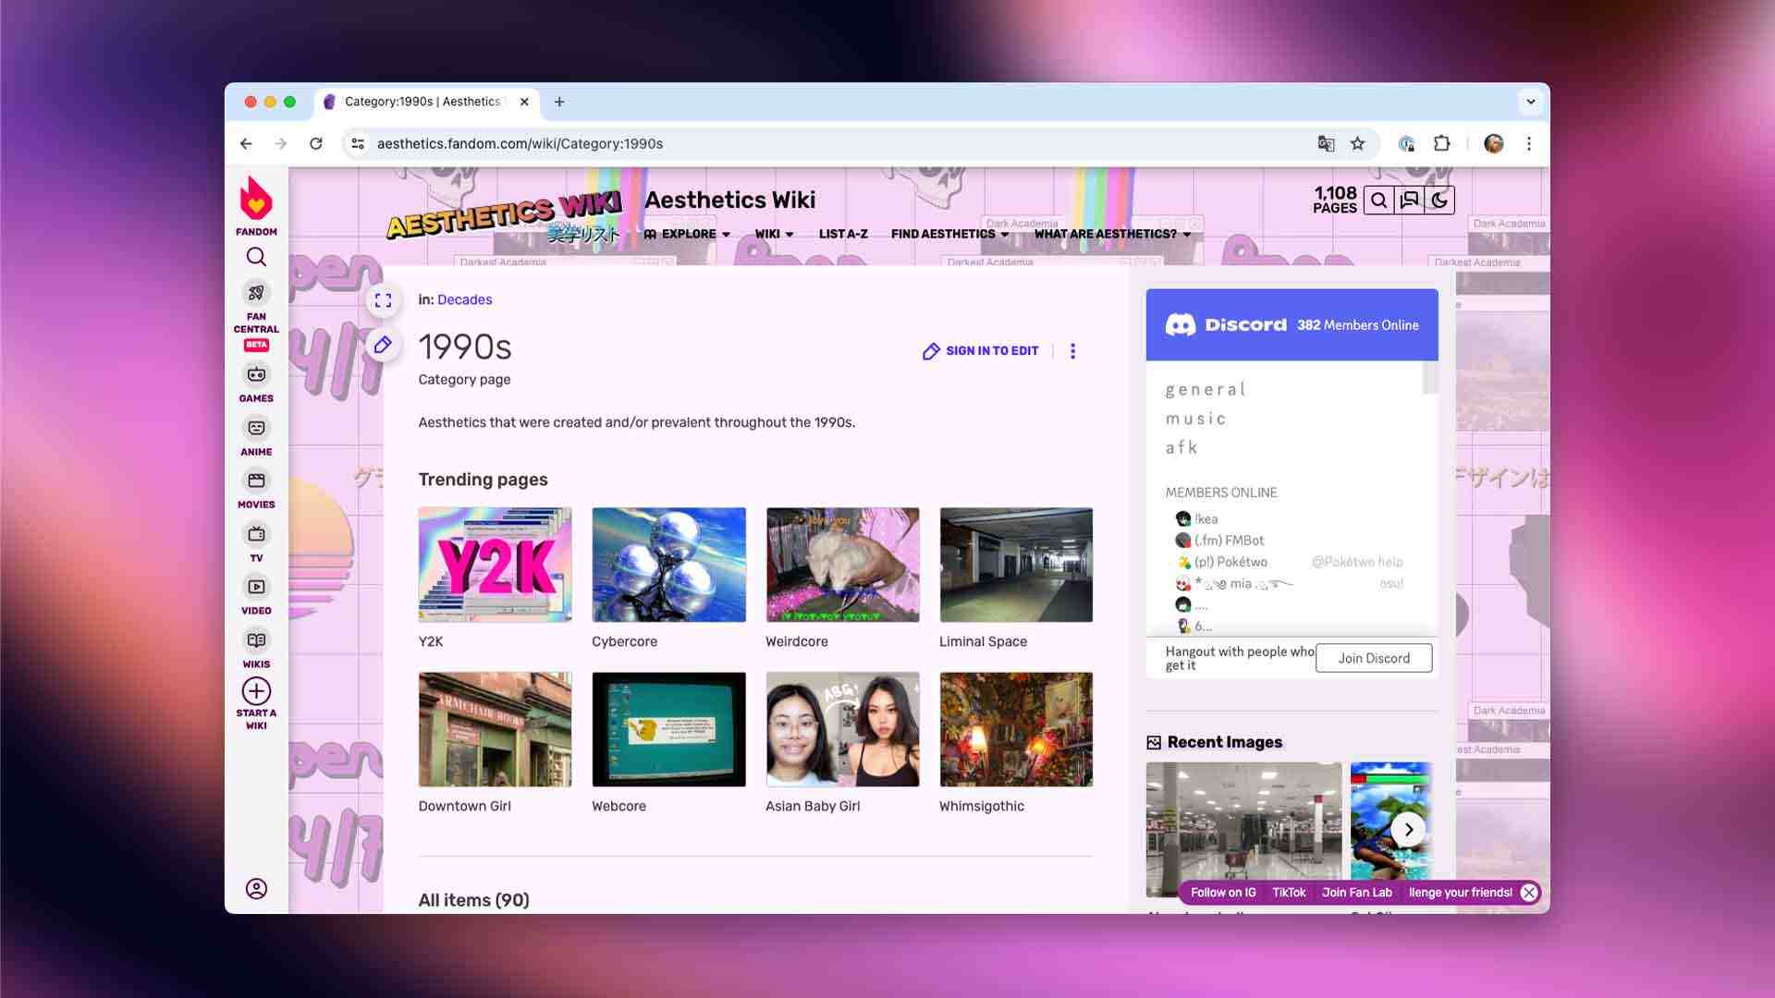Open a new browser tab
1775x998 pixels.
tap(559, 102)
